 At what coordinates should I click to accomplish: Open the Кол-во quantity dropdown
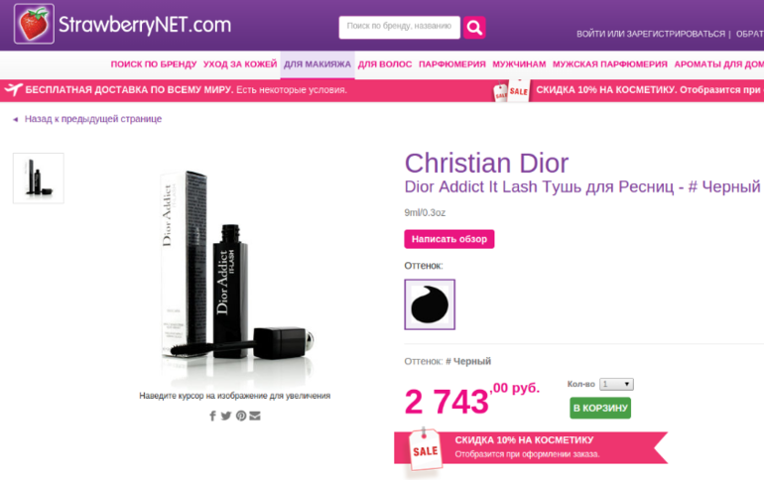point(616,384)
